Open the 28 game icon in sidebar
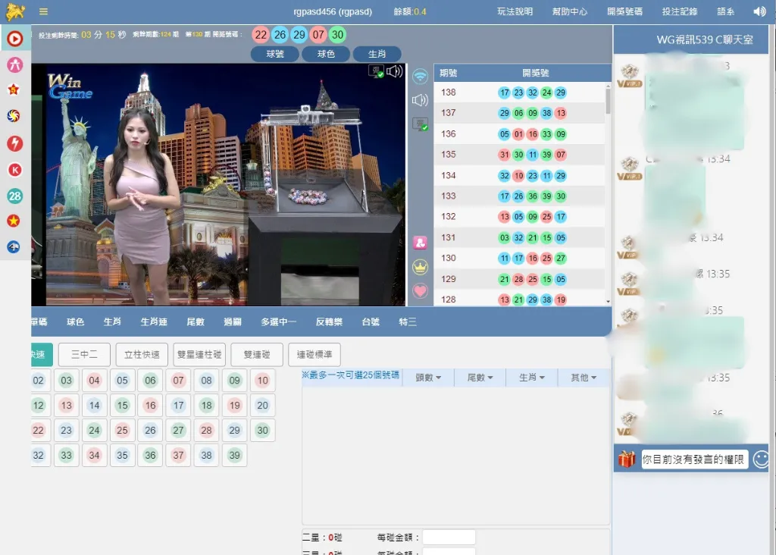The image size is (776, 555). (15, 196)
